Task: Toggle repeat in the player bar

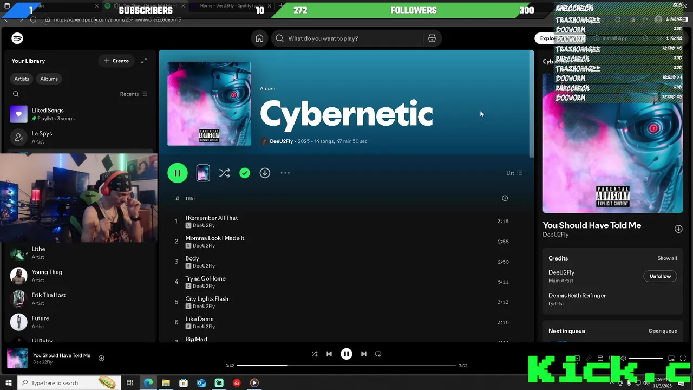Action: 378,354
